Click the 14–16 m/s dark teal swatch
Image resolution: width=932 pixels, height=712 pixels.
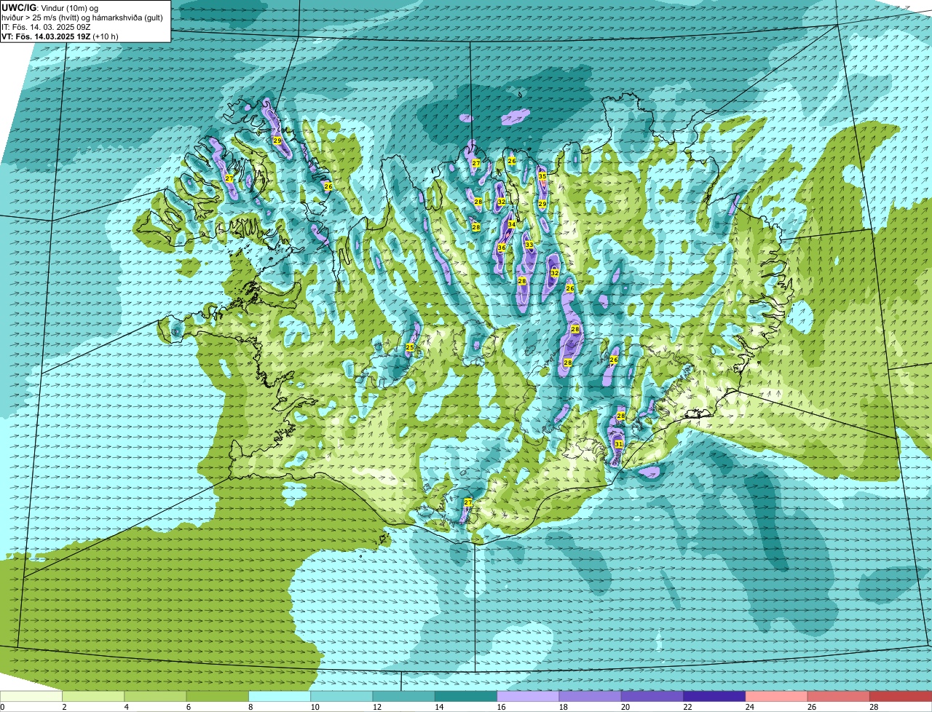point(466,696)
